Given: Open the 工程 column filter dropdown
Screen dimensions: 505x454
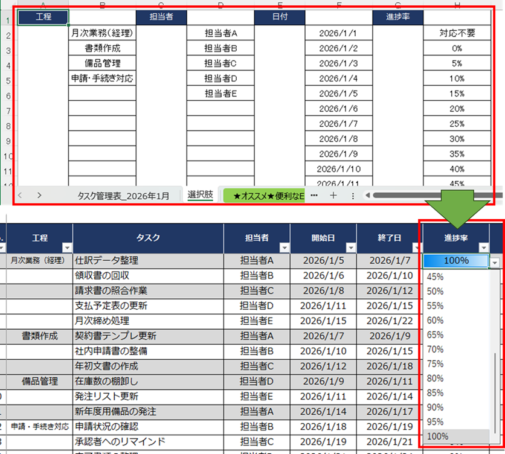Looking at the screenshot, I should 66,248.
